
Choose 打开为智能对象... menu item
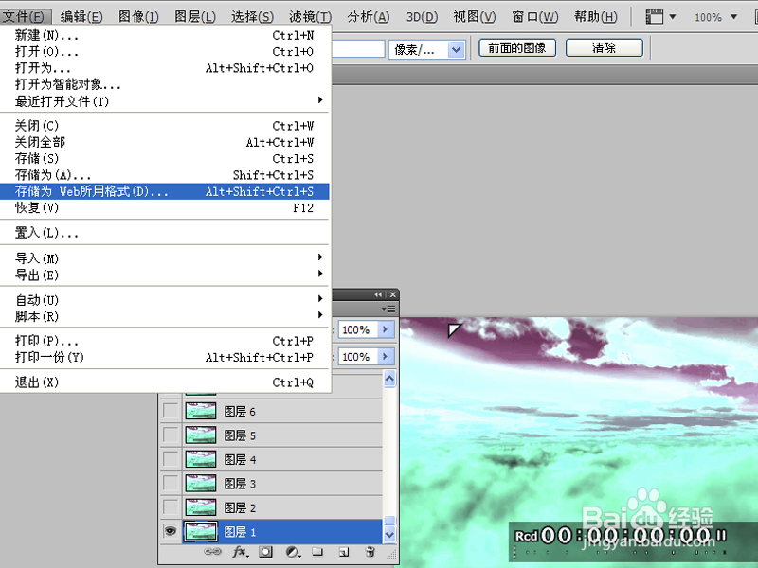click(x=164, y=84)
